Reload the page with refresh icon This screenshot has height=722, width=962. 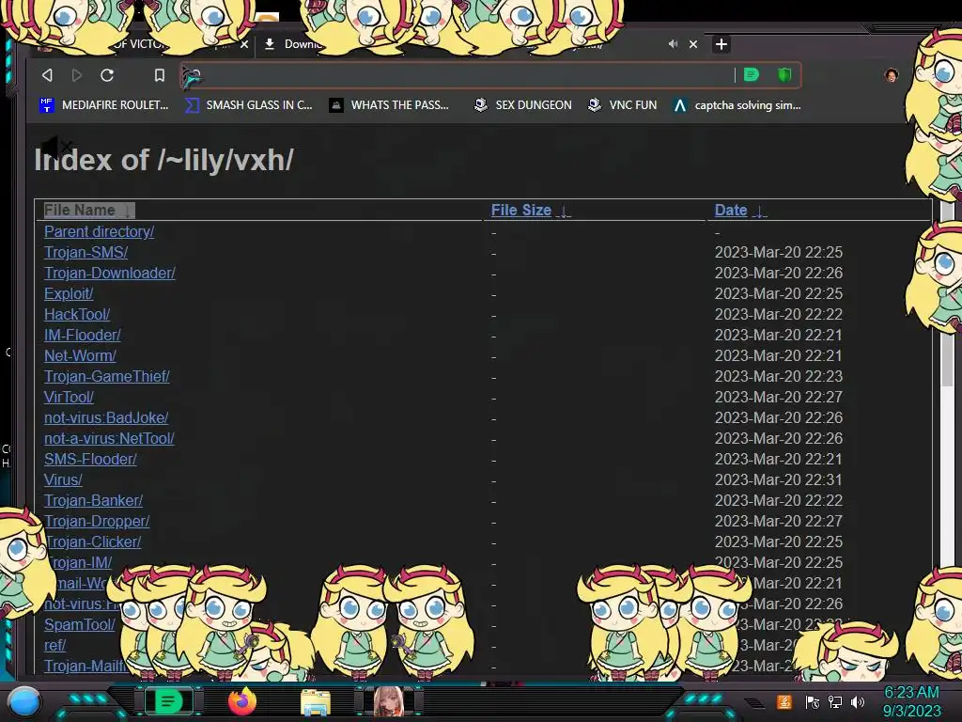[107, 75]
